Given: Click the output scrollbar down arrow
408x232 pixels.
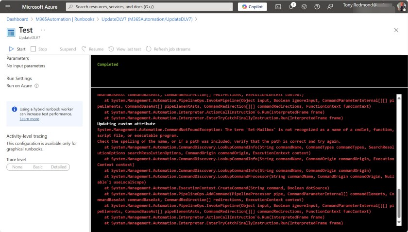Looking at the screenshot, I should coord(399,222).
